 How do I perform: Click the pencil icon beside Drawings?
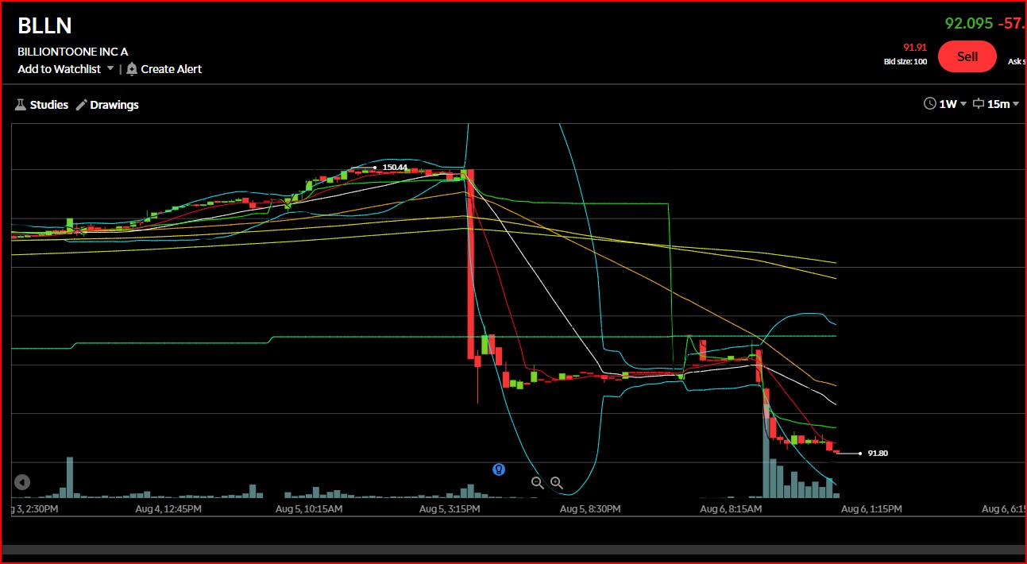coord(81,105)
